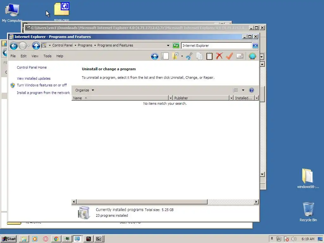Select the Recycle Bin desktop icon
The image size is (324, 243).
308,212
